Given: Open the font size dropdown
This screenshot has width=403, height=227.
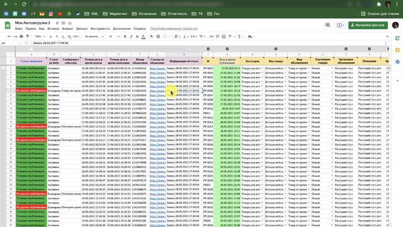Looking at the screenshot, I should tap(114, 37).
